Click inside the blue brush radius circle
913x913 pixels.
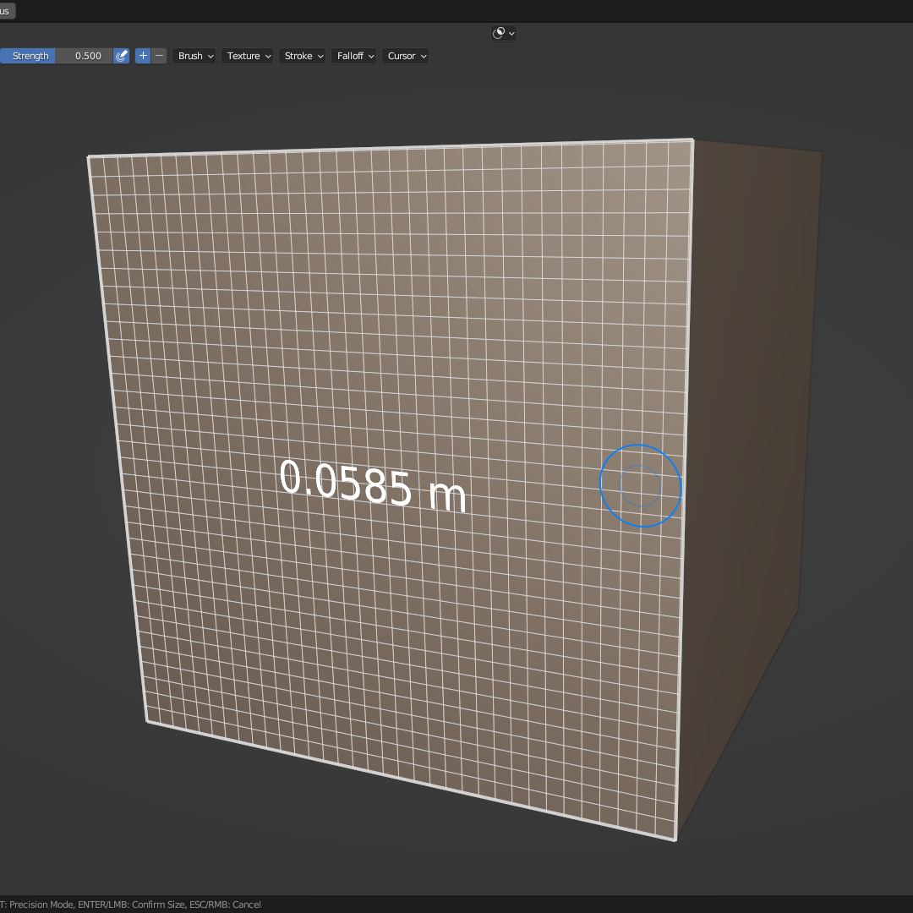(x=640, y=485)
